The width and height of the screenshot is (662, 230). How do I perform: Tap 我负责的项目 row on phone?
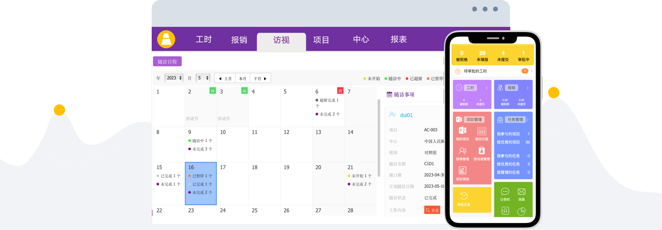tap(513, 142)
